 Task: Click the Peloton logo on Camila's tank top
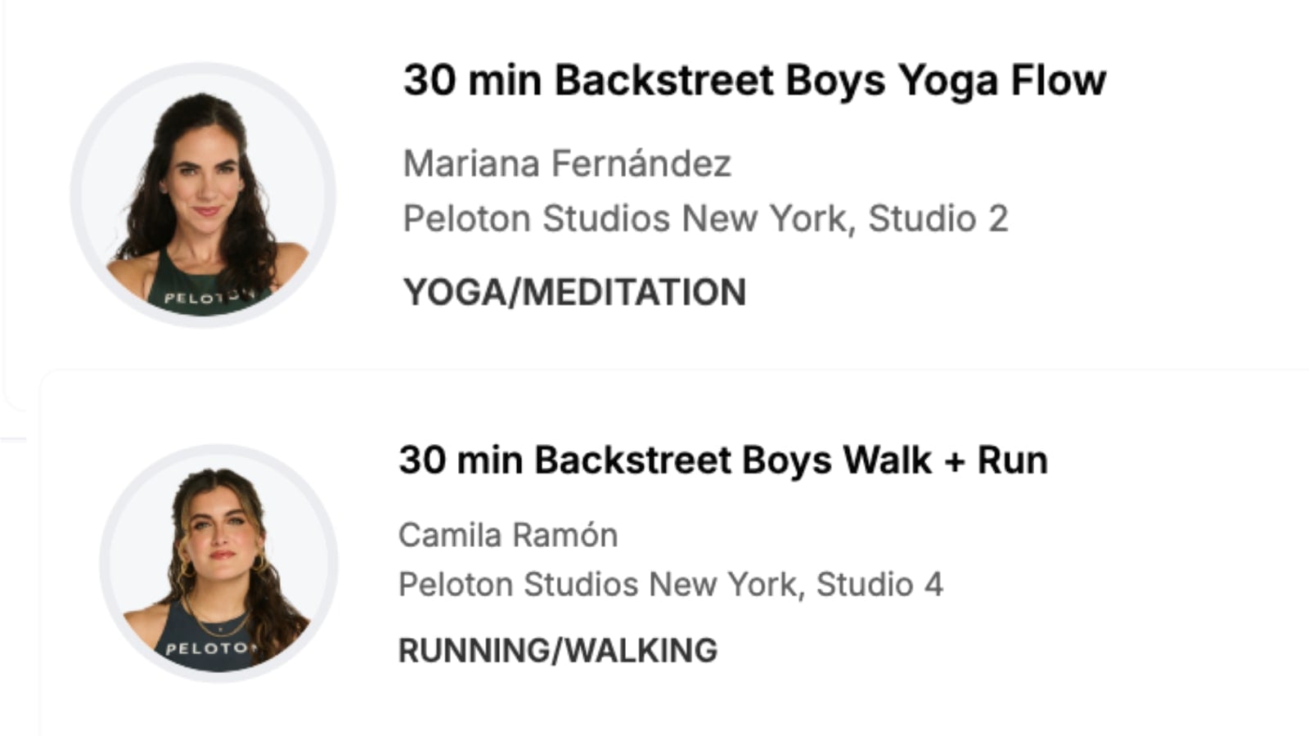211,648
